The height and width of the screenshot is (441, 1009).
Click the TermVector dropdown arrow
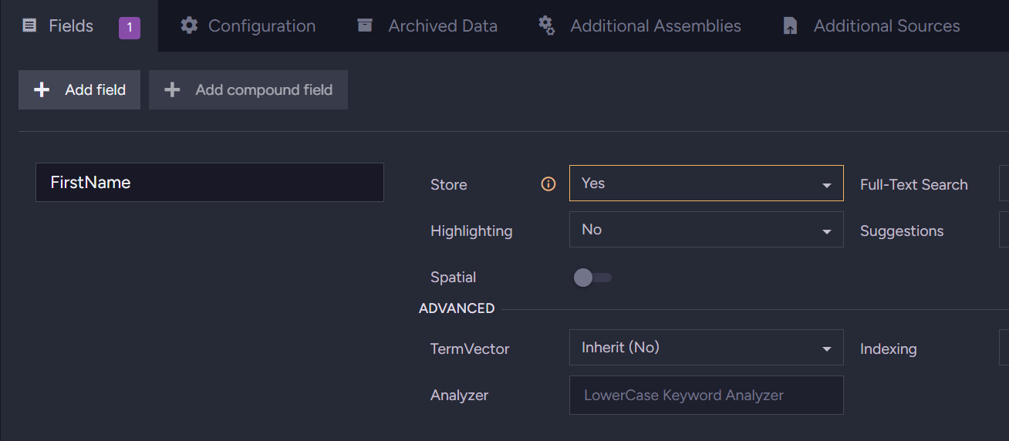pyautogui.click(x=827, y=350)
